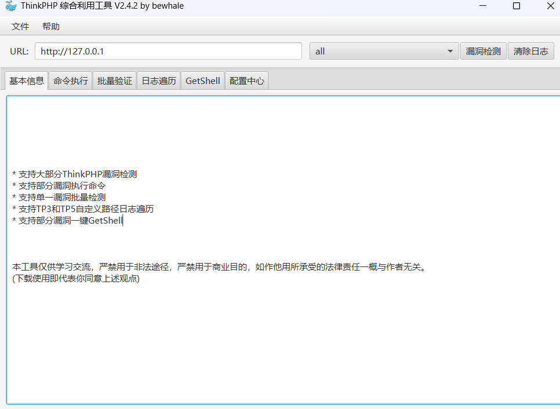The image size is (560, 409).
Task: Open the 帮助 menu
Action: tap(50, 27)
